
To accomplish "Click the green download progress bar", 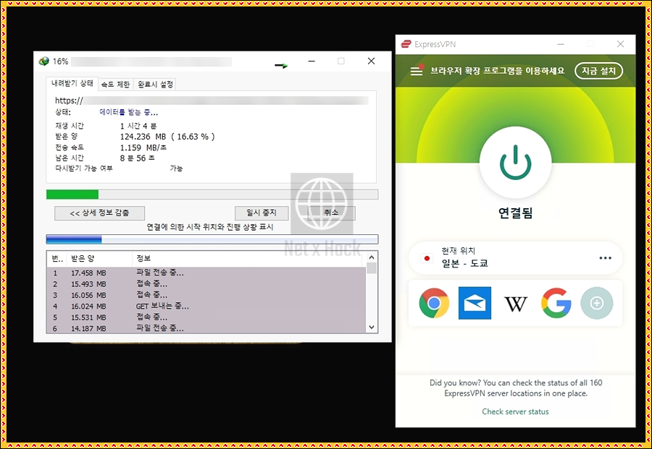I will 212,194.
